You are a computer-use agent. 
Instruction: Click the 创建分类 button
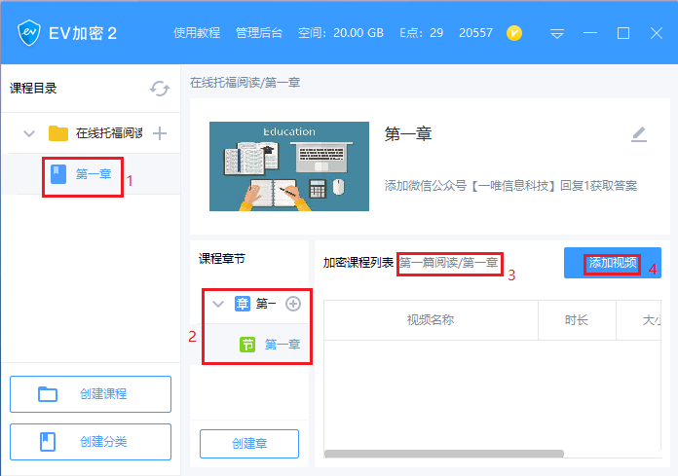[91, 442]
